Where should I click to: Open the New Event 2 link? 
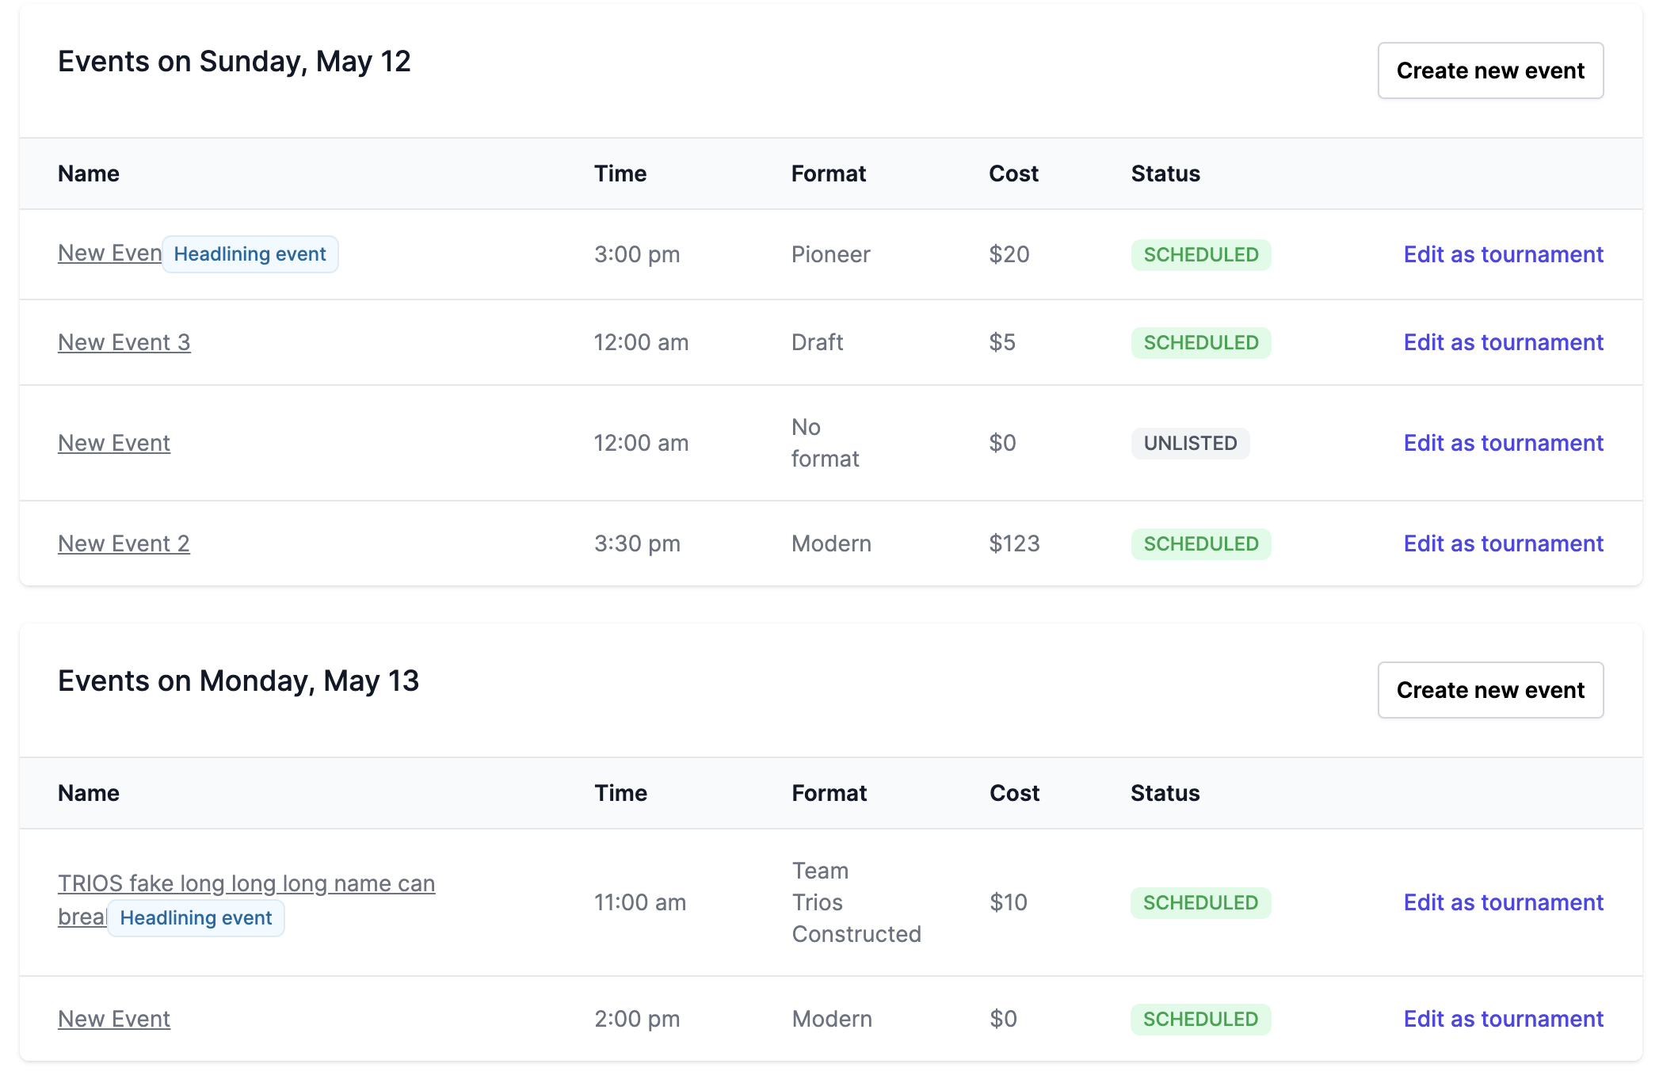tap(124, 543)
